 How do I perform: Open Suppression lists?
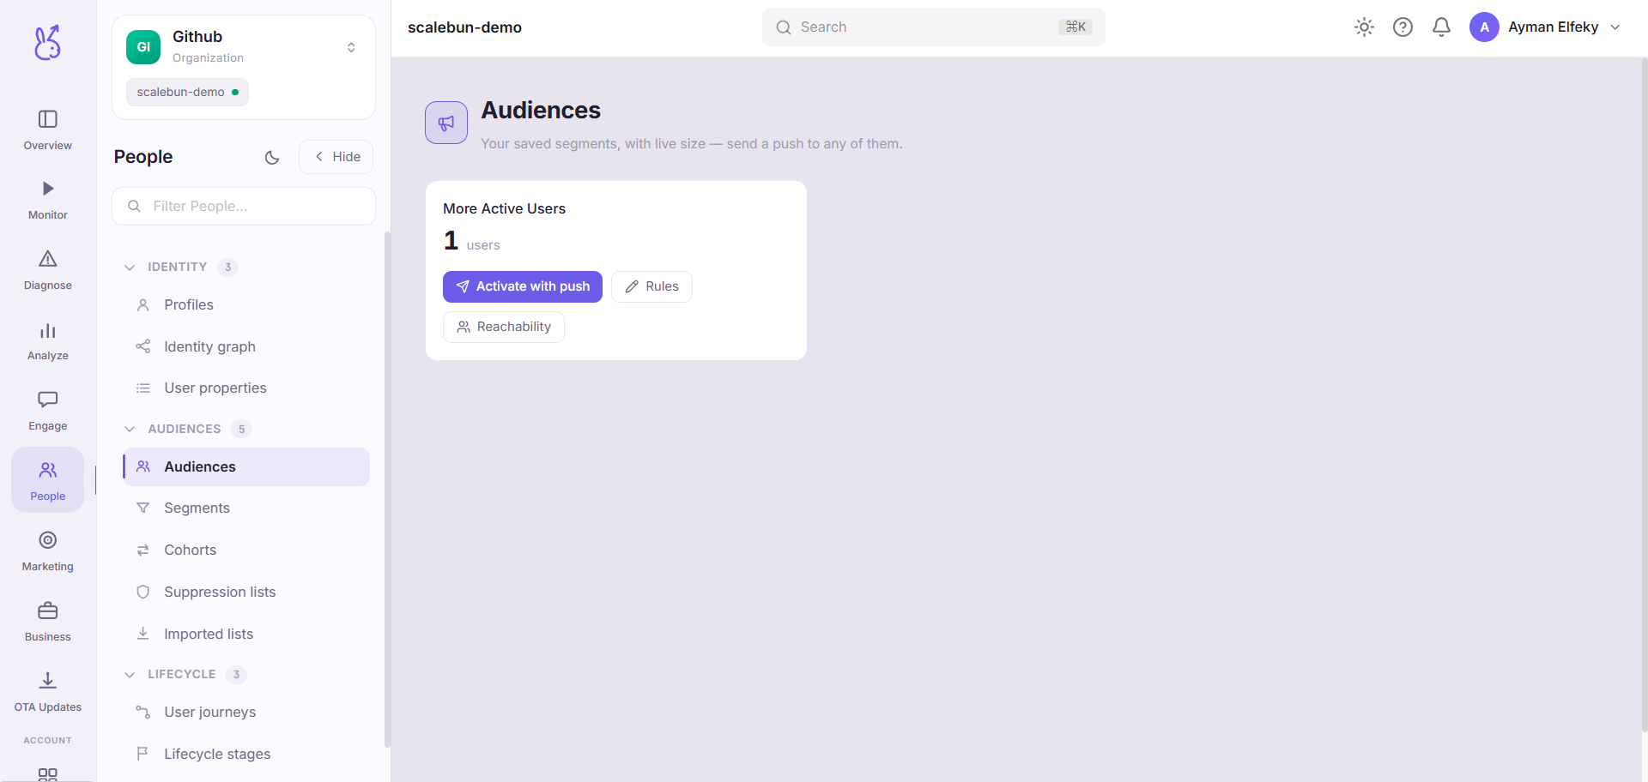click(x=246, y=593)
